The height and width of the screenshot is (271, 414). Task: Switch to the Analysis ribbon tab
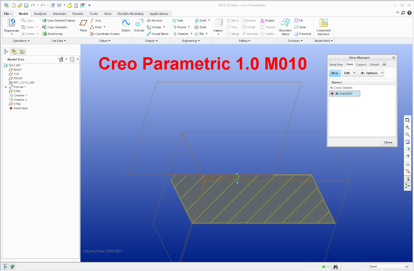coord(40,14)
